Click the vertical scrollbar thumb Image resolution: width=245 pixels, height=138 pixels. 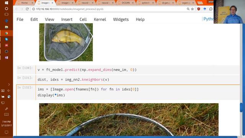point(241,107)
